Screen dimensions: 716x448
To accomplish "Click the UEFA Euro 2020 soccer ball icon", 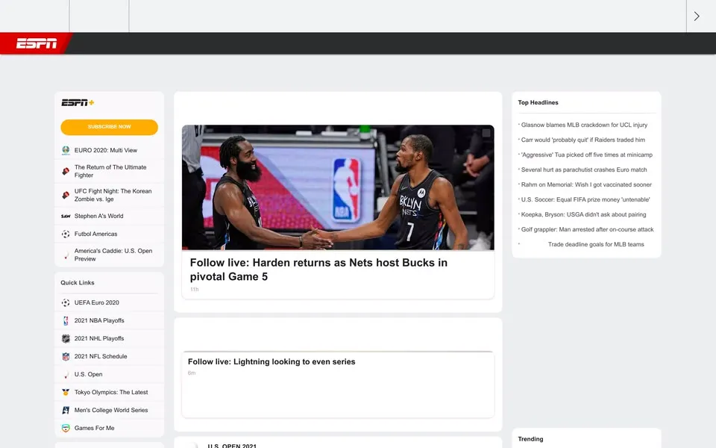I will tap(66, 302).
